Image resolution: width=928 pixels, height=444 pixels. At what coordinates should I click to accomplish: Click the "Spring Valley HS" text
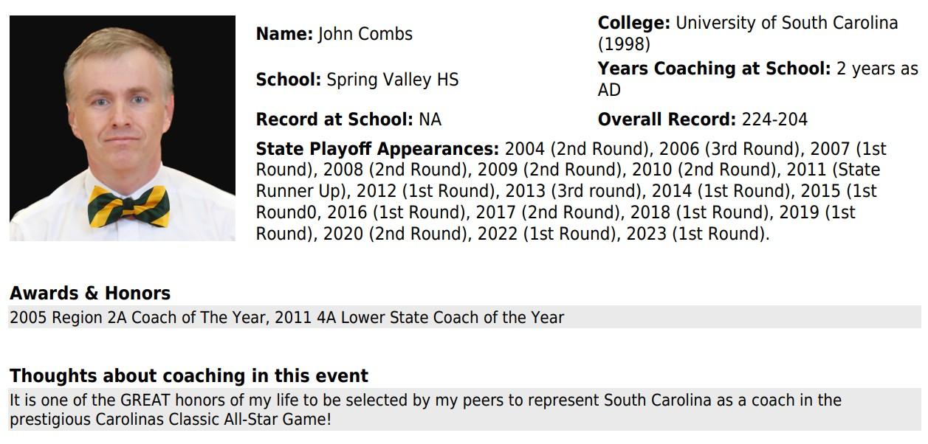click(393, 80)
